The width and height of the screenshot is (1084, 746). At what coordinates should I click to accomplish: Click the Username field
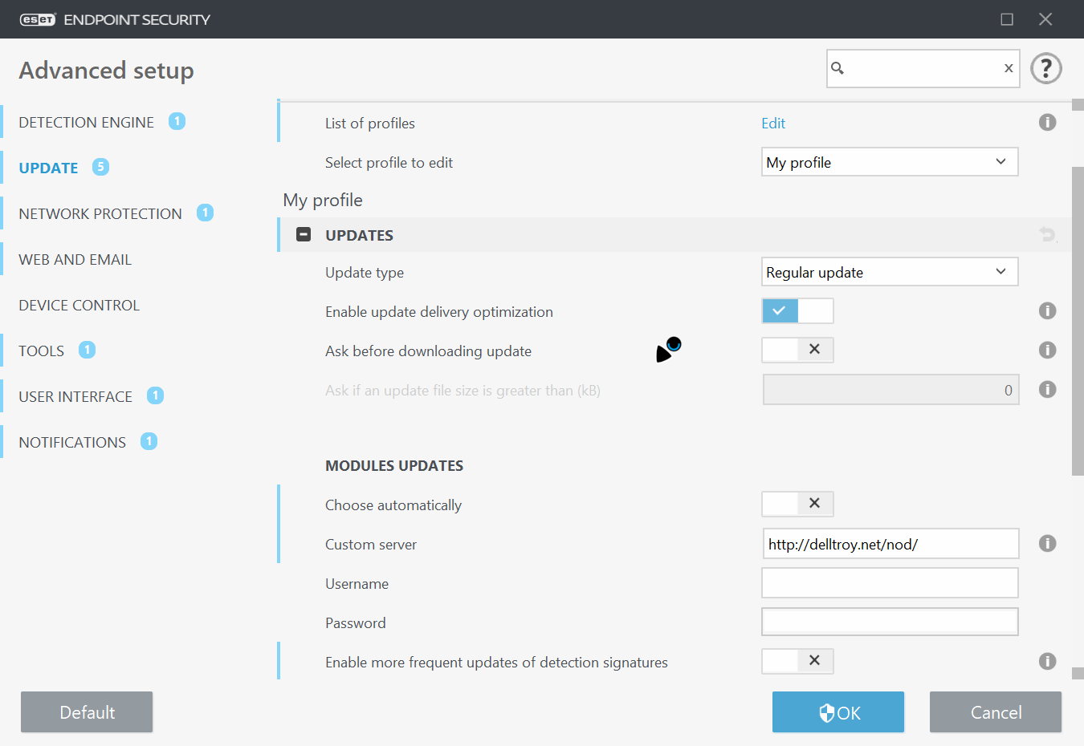[890, 583]
